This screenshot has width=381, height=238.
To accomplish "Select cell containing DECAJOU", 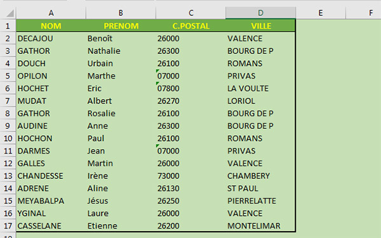I will tap(51, 38).
